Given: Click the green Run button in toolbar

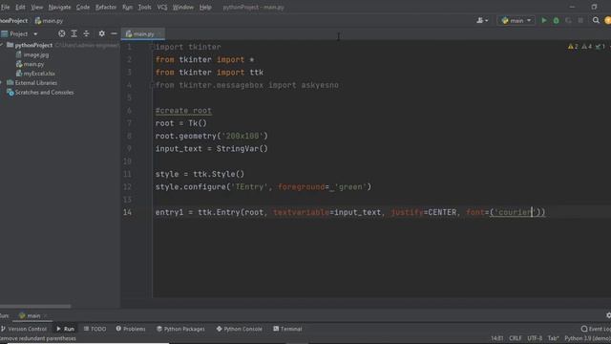Looking at the screenshot, I should 544,20.
